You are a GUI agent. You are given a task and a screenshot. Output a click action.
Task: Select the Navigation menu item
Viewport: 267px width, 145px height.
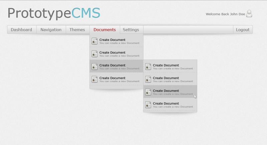pos(51,30)
